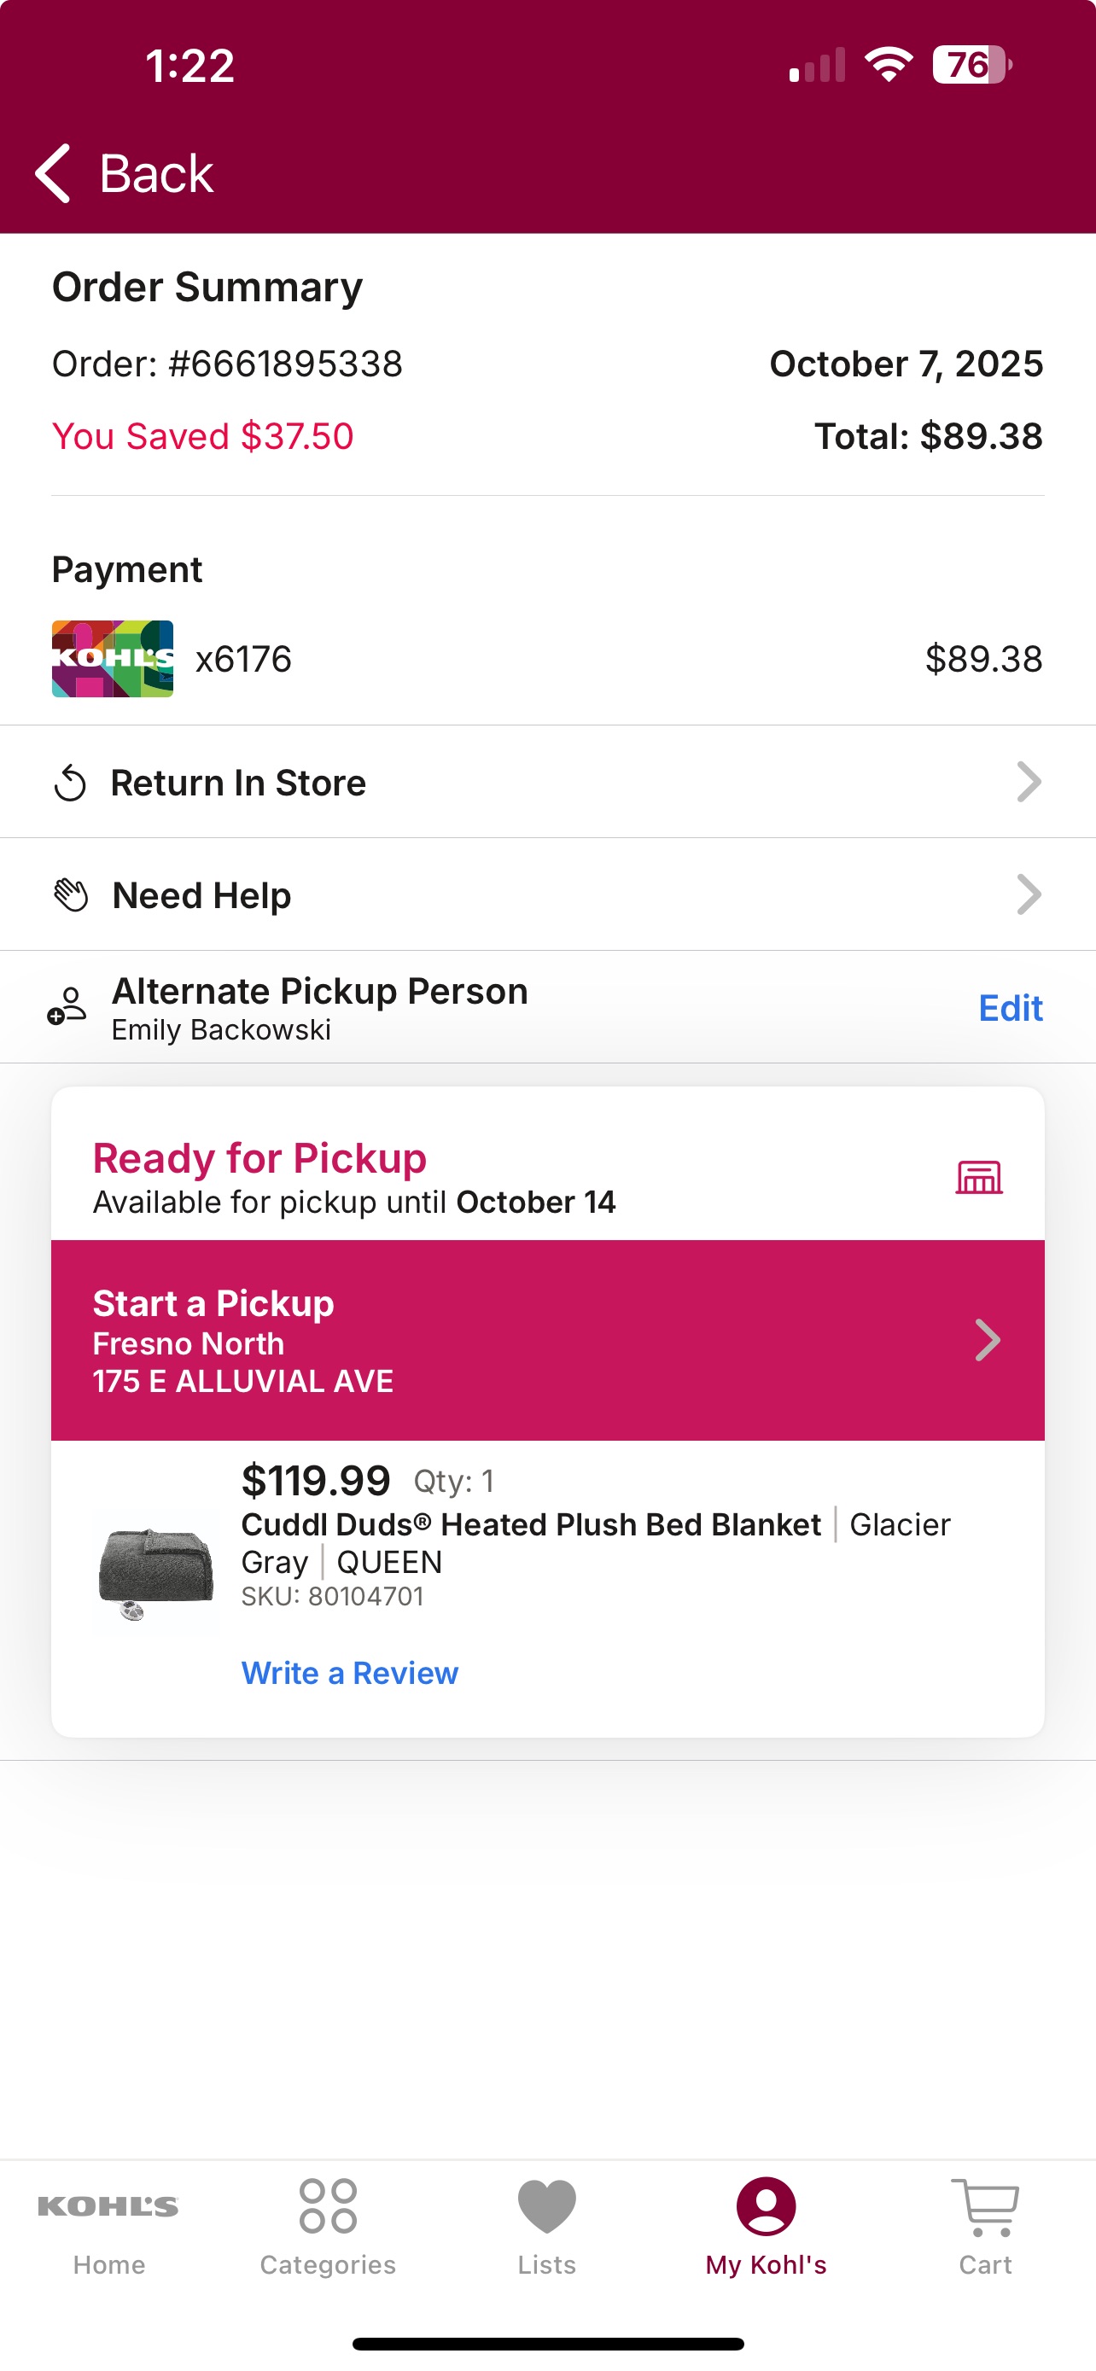Tap the Need Help waving hand icon
Screen dimensions: 1096x2371
[x=71, y=894]
